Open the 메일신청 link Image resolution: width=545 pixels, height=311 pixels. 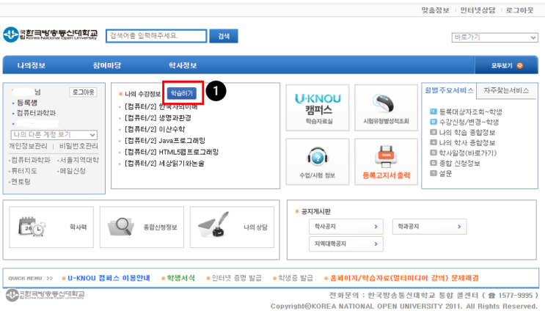click(x=73, y=171)
